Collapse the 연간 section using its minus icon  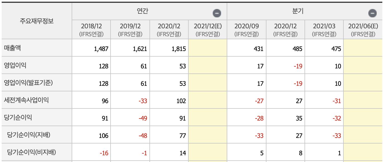pyautogui.click(x=217, y=12)
